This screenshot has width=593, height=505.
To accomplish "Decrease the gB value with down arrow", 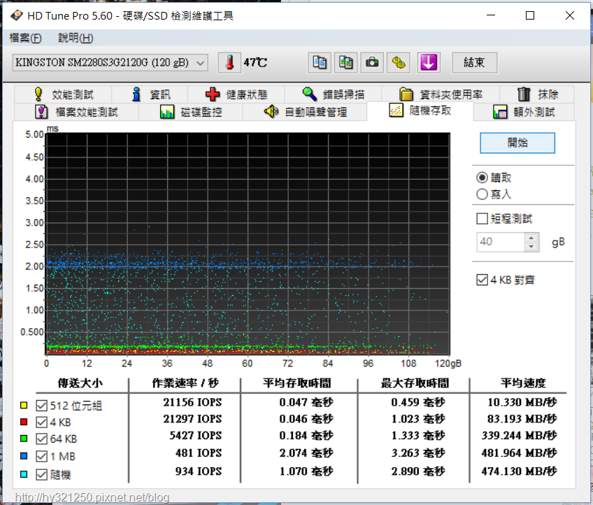I will coord(531,247).
